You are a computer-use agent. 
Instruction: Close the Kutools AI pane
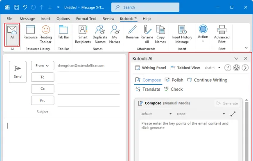[x=246, y=58]
